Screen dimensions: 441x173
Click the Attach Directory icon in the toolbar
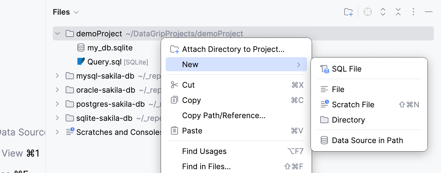[348, 12]
